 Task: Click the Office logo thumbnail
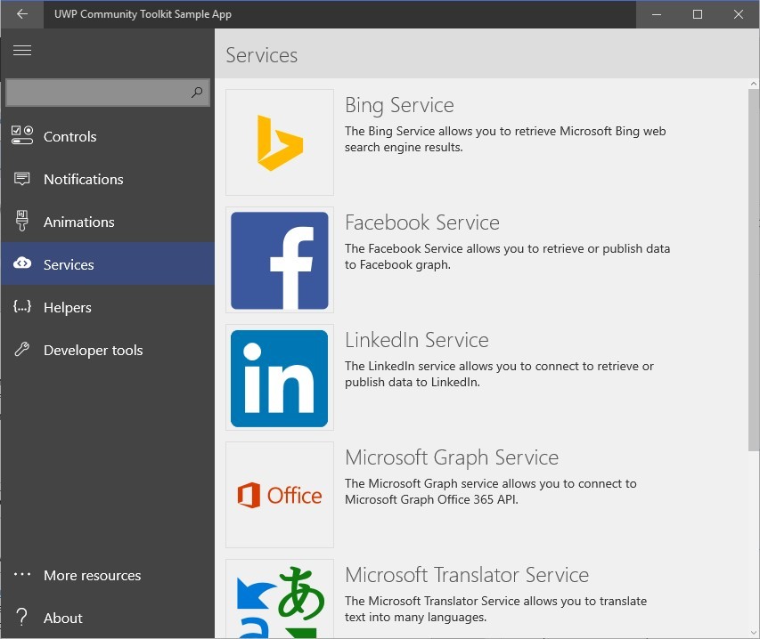pyautogui.click(x=280, y=495)
